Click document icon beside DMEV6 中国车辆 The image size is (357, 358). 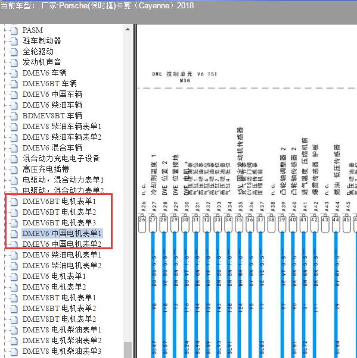click(x=14, y=95)
